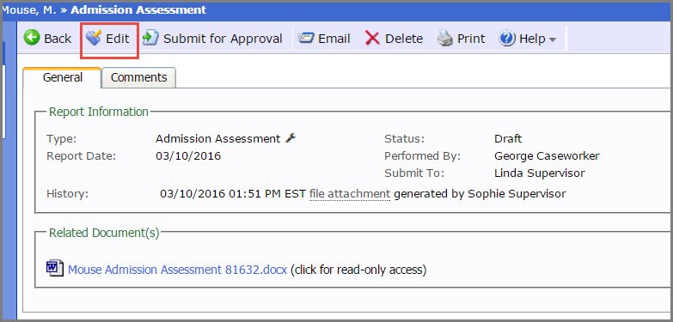673x322 pixels.
Task: Open the file attachment history link
Action: (x=349, y=194)
